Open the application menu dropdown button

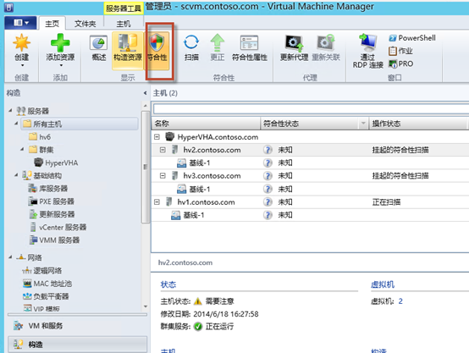tap(21, 23)
